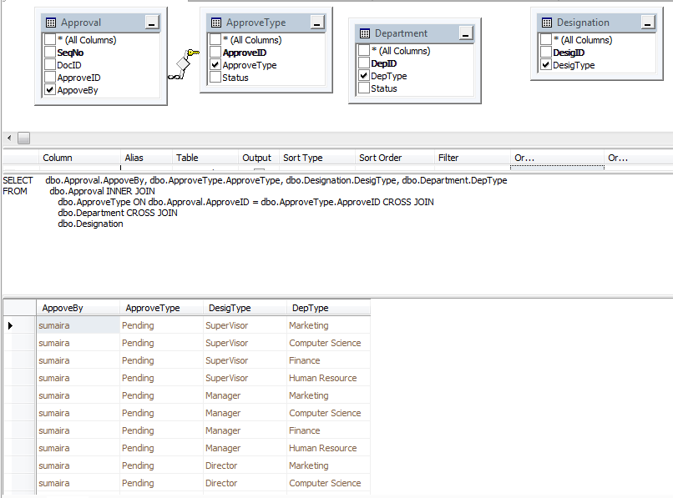673x498 pixels.
Task: Click the Designation table title bar
Action: [597, 23]
